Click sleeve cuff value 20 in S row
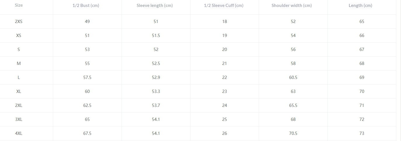401x141 pixels. pyautogui.click(x=225, y=50)
